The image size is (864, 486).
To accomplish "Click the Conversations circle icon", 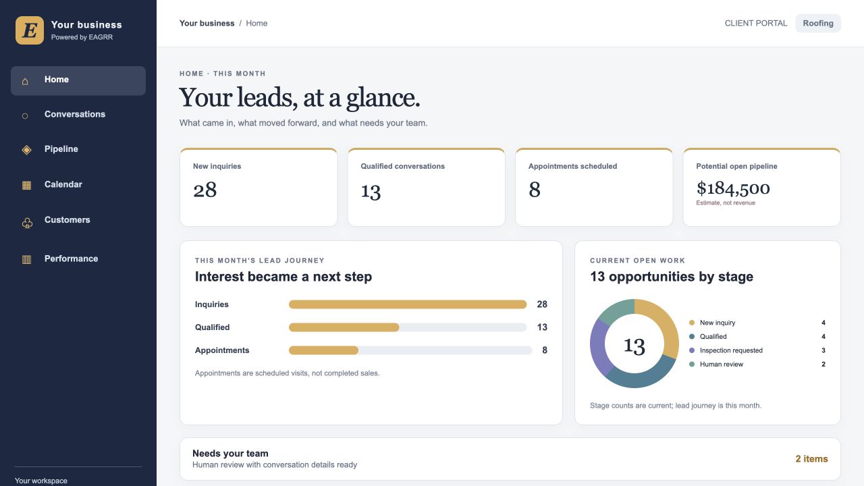I will pos(25,116).
